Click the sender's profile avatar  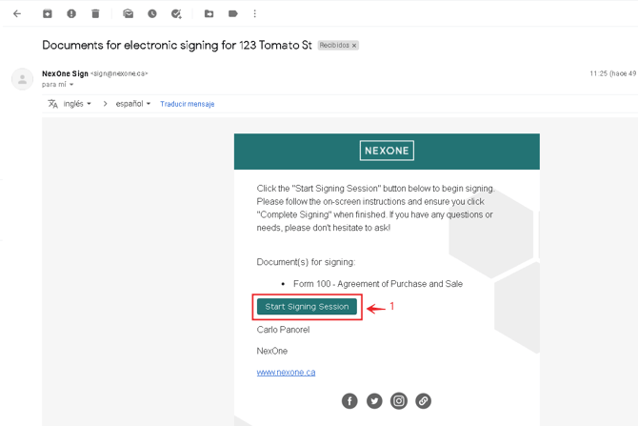[22, 79]
